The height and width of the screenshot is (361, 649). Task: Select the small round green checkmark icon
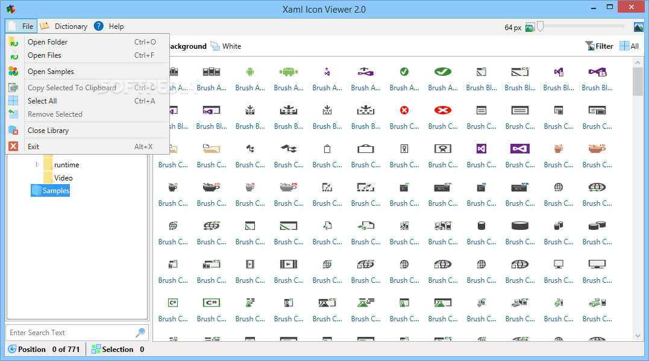[x=404, y=72]
